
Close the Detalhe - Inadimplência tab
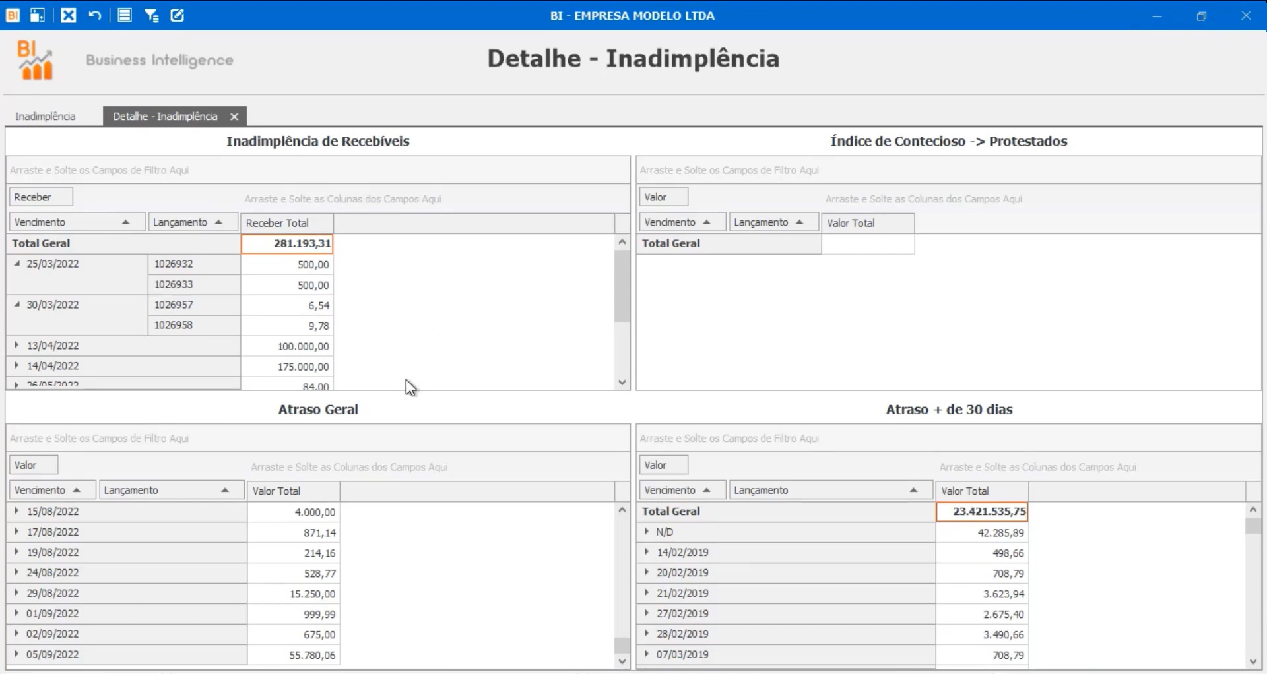[x=234, y=117]
